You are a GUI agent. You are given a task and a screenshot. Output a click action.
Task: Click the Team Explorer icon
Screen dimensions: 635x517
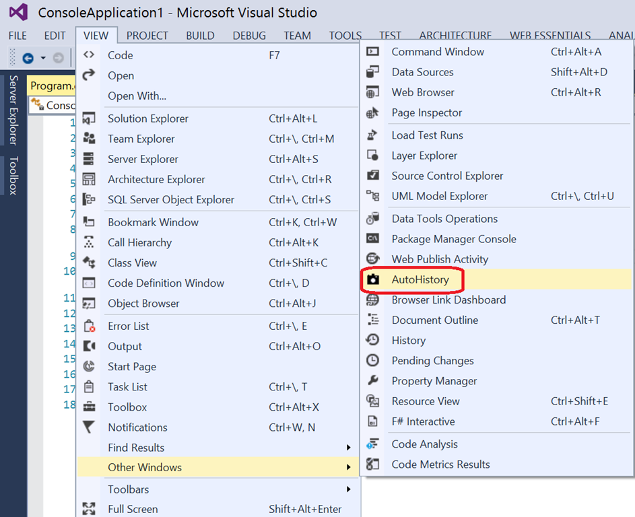pyautogui.click(x=89, y=139)
